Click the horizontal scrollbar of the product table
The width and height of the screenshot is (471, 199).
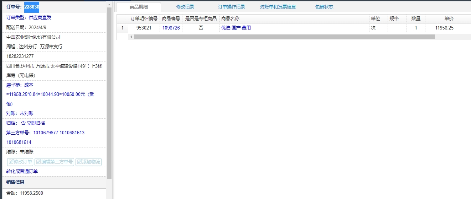click(x=284, y=37)
